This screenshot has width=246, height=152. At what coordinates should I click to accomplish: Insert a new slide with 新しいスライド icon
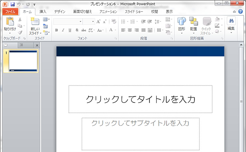35,22
